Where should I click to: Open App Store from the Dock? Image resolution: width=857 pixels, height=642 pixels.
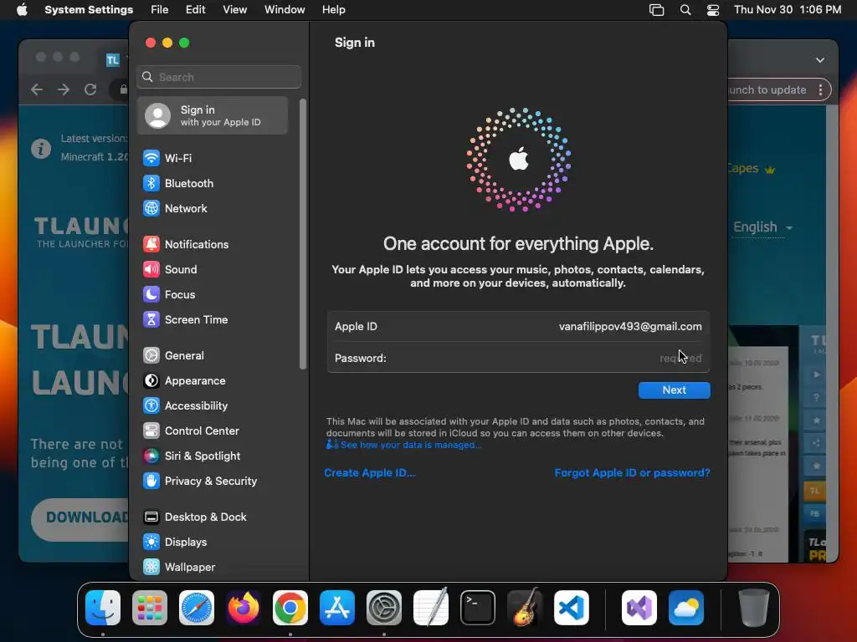337,608
